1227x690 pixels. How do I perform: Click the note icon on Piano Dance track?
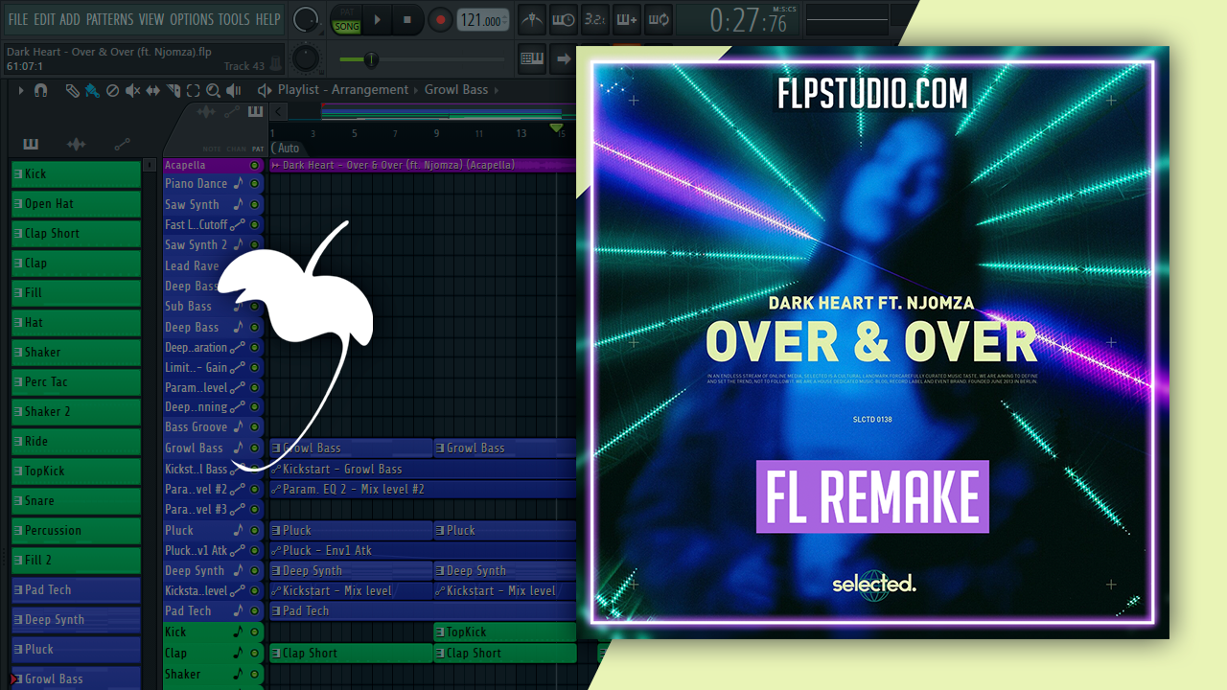tap(239, 184)
